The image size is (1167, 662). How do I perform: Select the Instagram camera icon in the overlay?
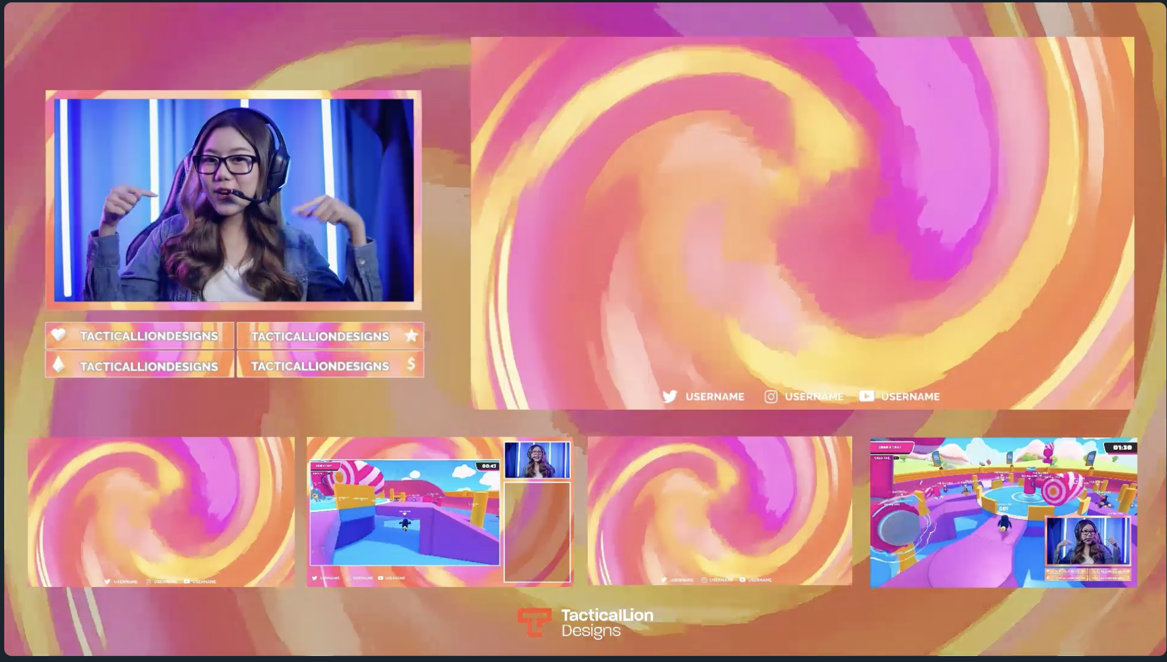[771, 396]
